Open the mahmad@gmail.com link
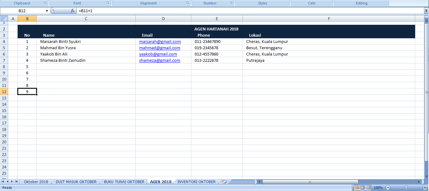Screen dimensions: 429x191 pyautogui.click(x=160, y=48)
